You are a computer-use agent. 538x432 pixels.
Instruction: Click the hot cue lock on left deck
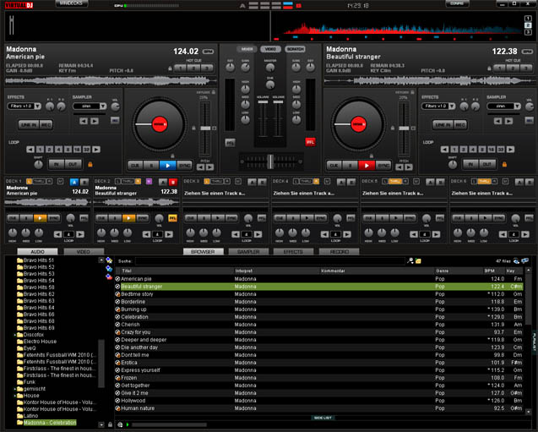coord(170,68)
